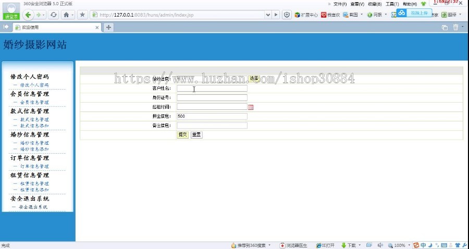
Task: Open a new tab with the plus button
Action: click(108, 28)
